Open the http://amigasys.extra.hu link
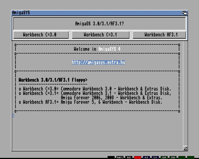Screen dimensions: 199x159 pyautogui.click(x=98, y=62)
